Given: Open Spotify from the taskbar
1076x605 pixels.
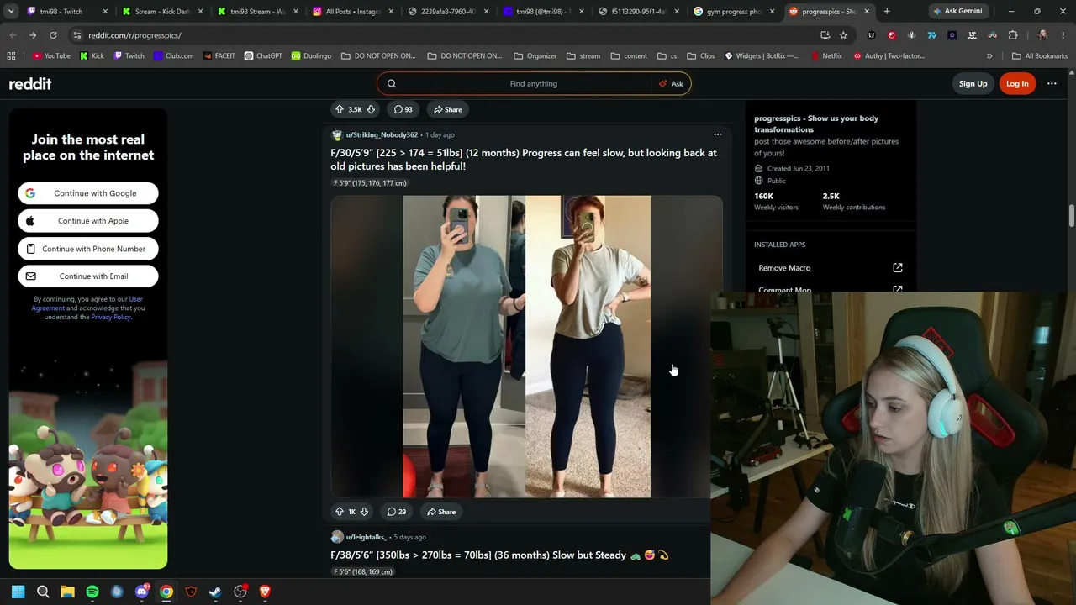Looking at the screenshot, I should click(x=92, y=592).
